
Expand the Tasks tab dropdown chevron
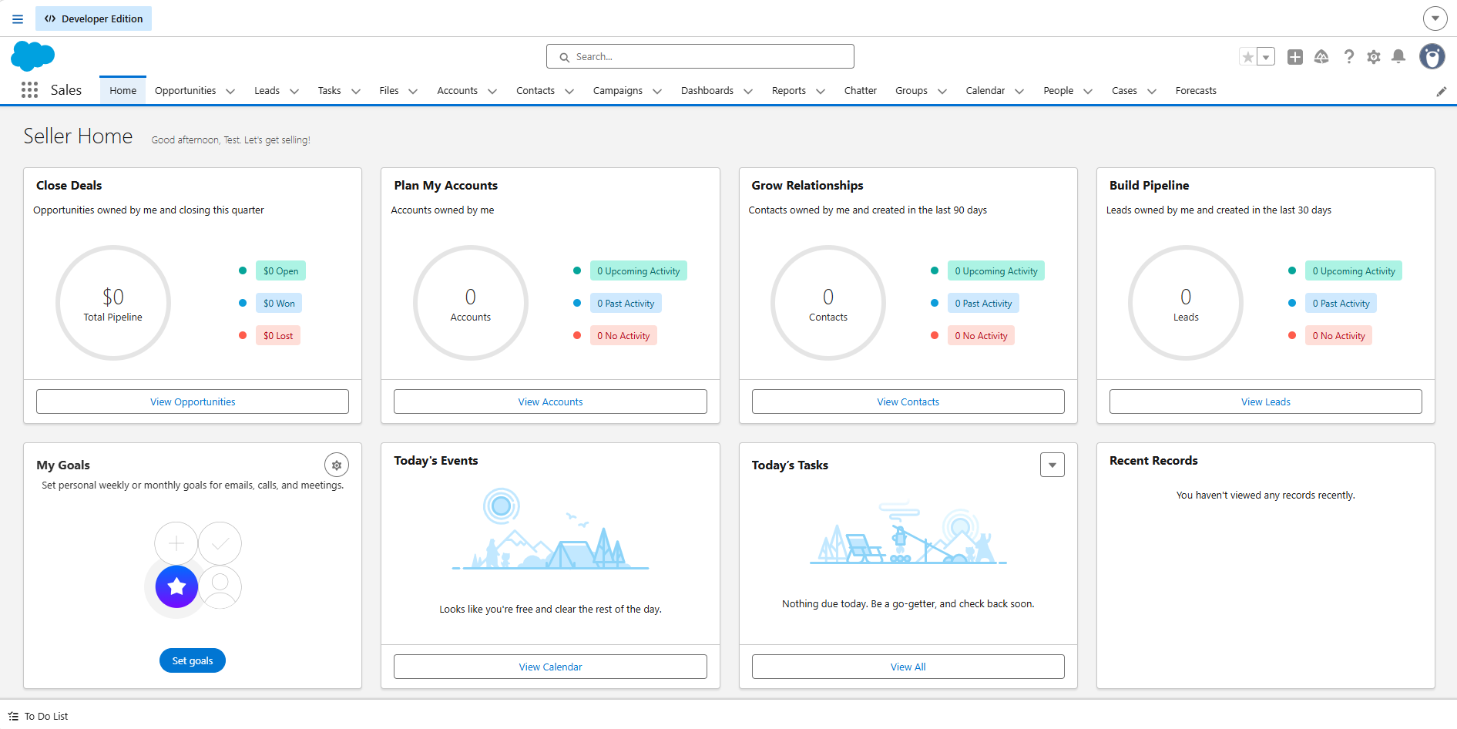356,91
